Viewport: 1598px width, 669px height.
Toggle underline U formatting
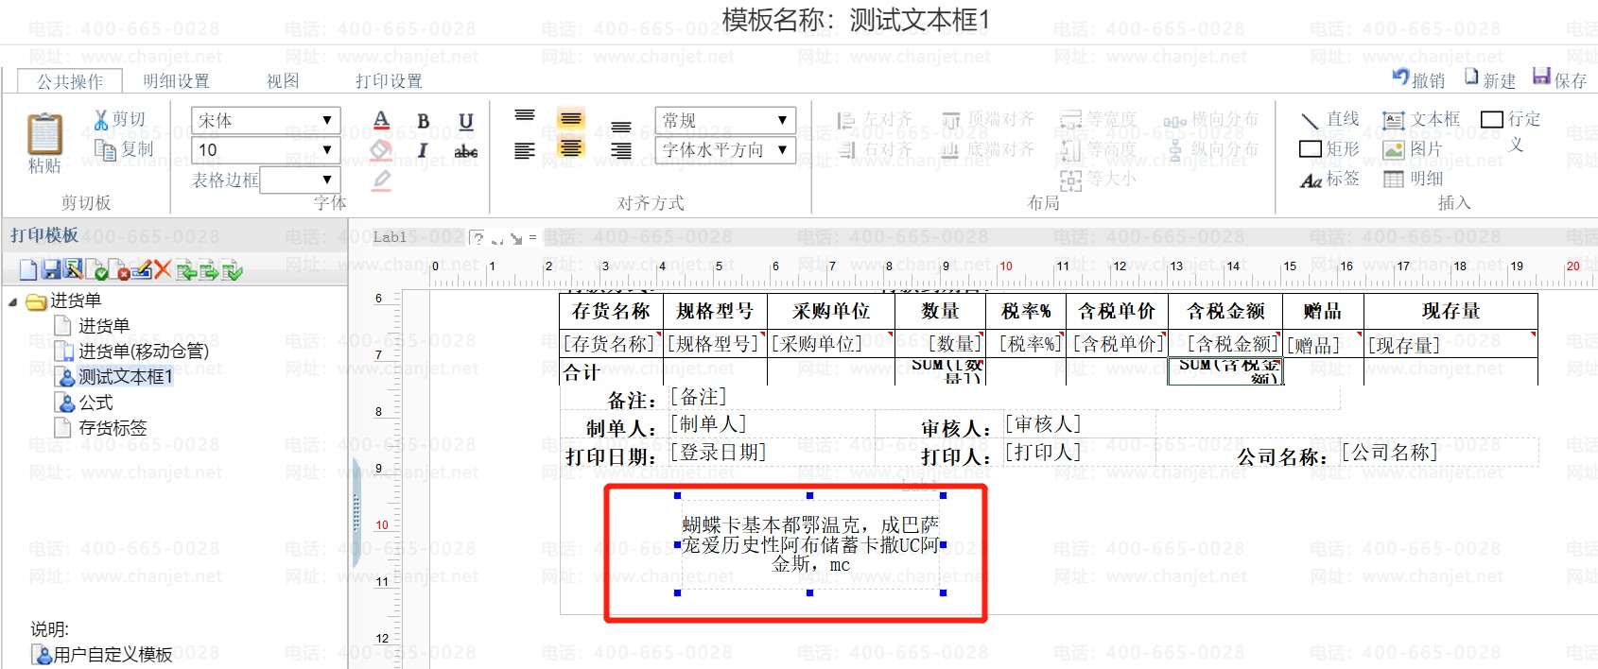[466, 121]
